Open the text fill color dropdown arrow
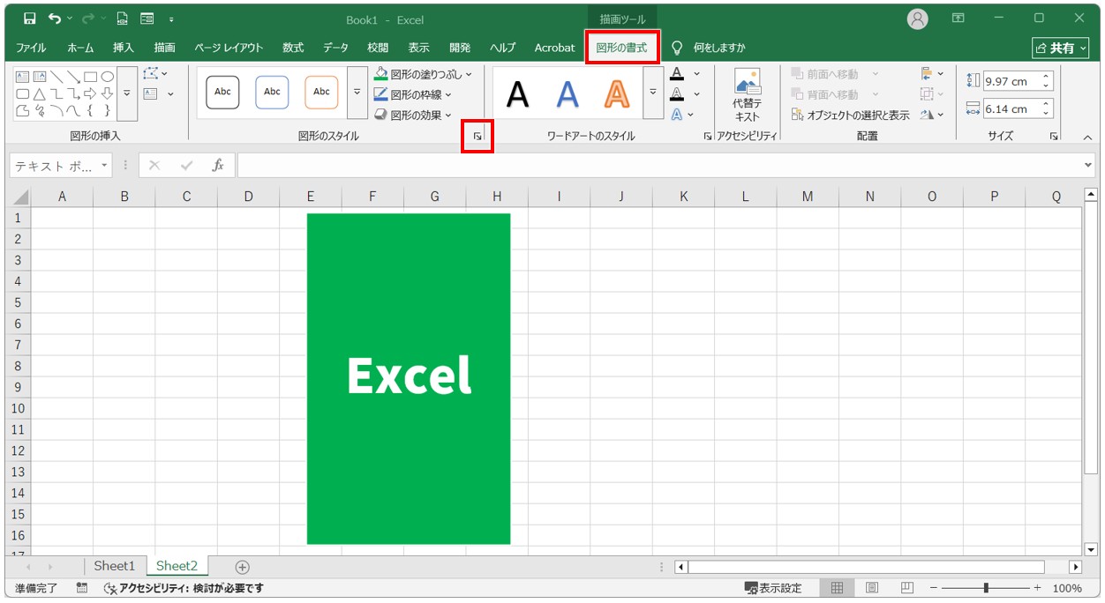The image size is (1105, 603). point(696,74)
